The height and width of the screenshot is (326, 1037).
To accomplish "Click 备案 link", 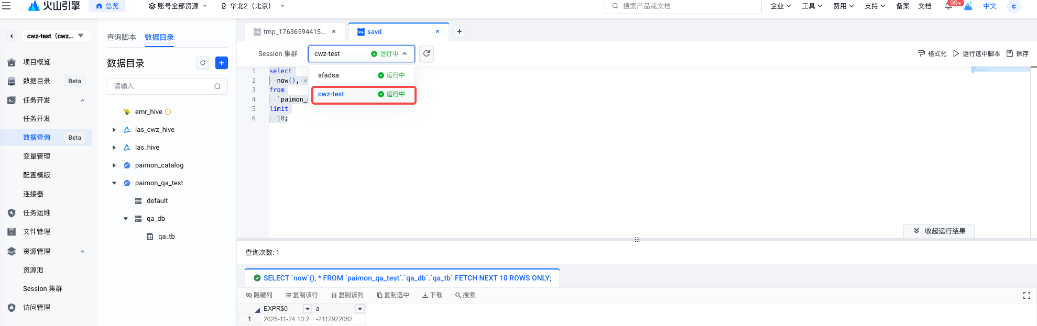I will pos(903,6).
